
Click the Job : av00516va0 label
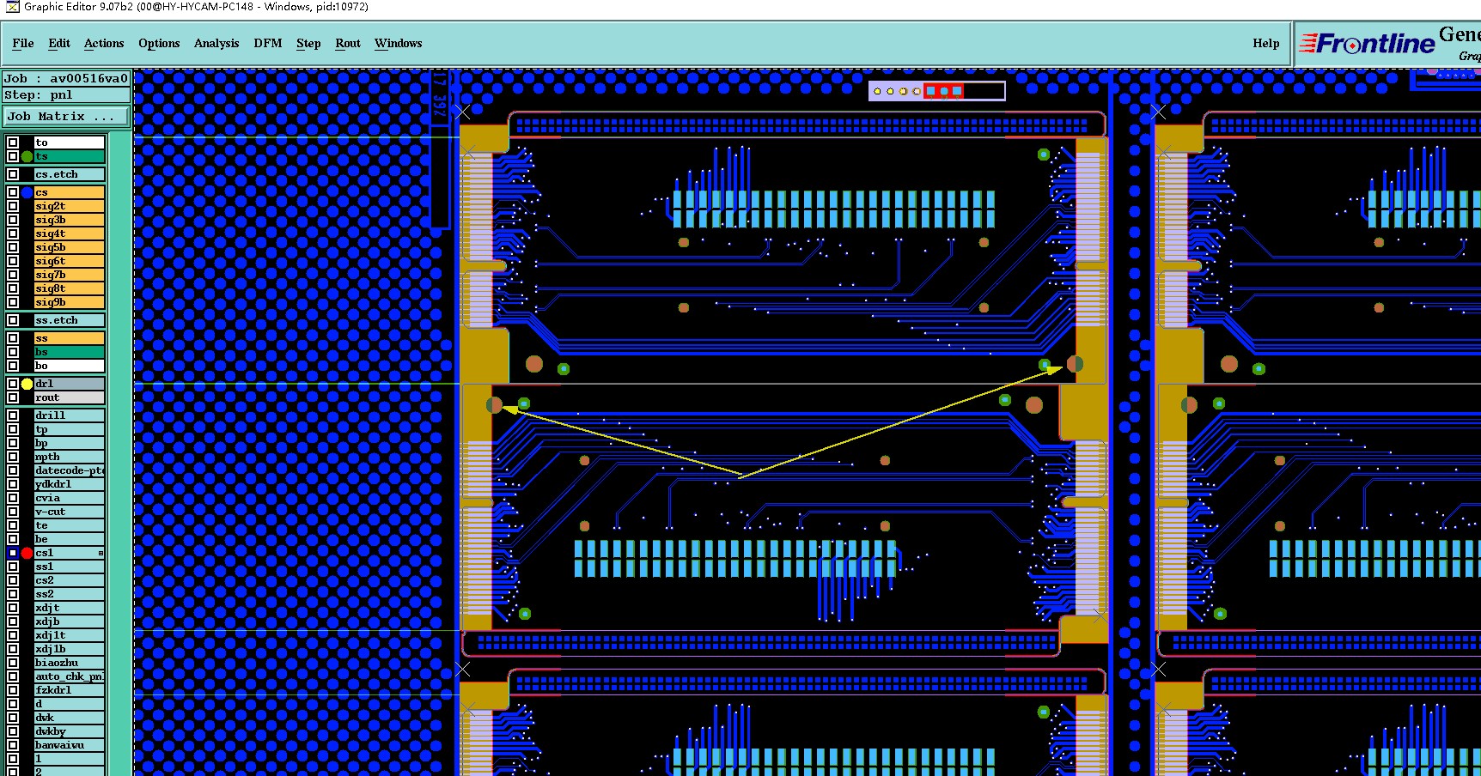pyautogui.click(x=66, y=78)
